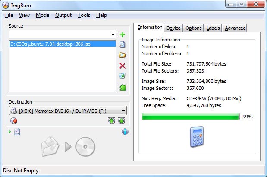Image resolution: width=267 pixels, height=177 pixels.
Task: Click the green down-arrow tray icon
Action: [x=122, y=121]
